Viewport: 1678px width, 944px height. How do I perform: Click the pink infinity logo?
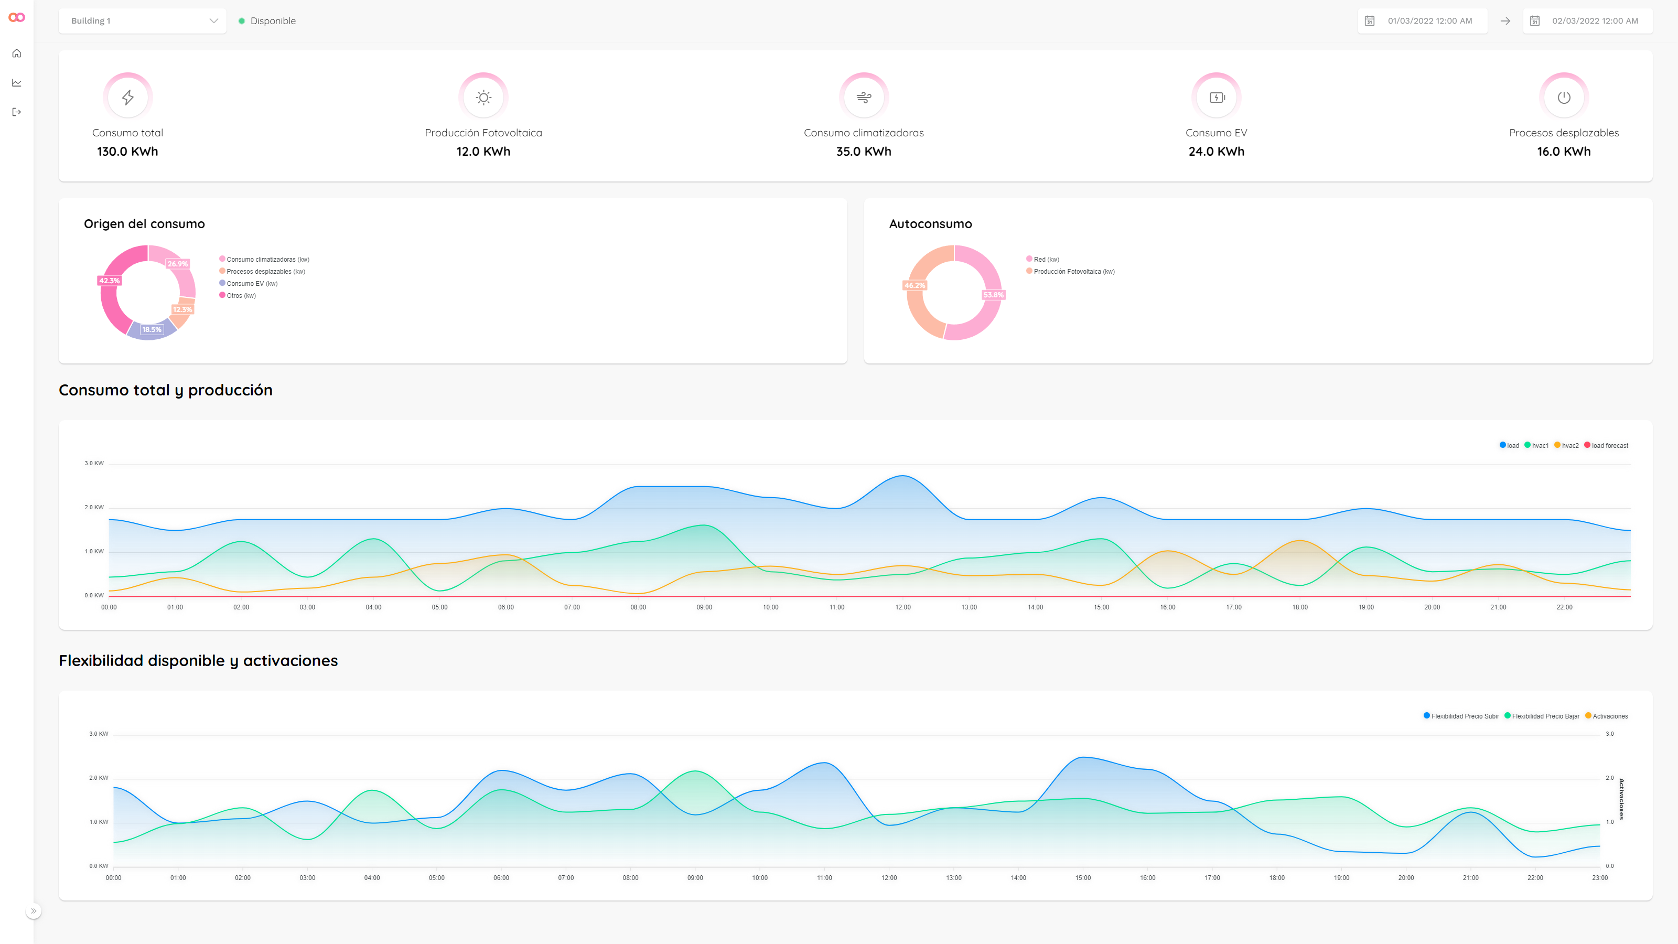tap(17, 18)
